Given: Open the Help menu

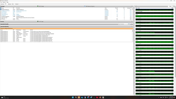Looking at the screenshot, I should pos(7,2).
